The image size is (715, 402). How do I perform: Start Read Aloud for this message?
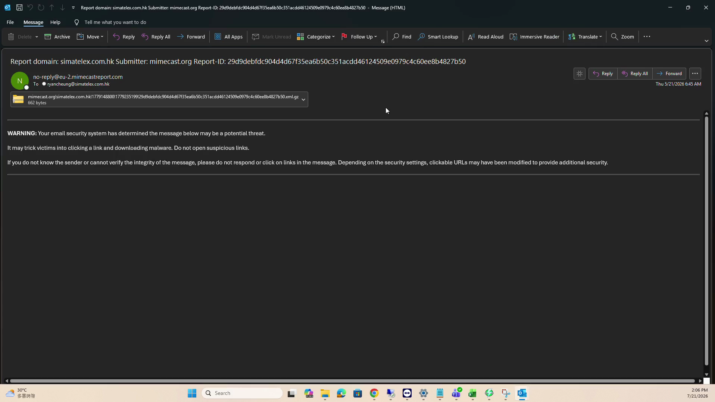pos(485,37)
